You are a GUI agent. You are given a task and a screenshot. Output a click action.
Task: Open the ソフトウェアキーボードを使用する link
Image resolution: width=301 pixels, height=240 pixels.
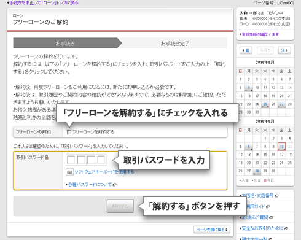(104, 172)
